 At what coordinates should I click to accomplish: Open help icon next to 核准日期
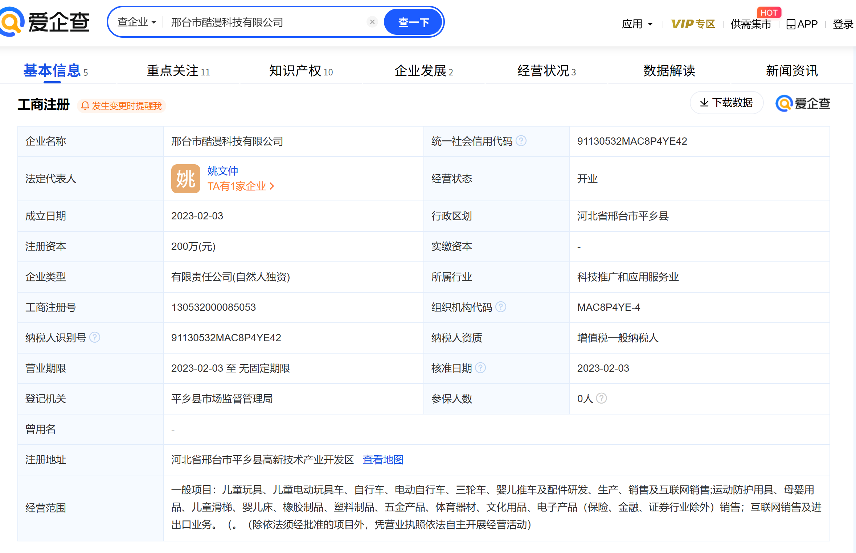pyautogui.click(x=480, y=368)
